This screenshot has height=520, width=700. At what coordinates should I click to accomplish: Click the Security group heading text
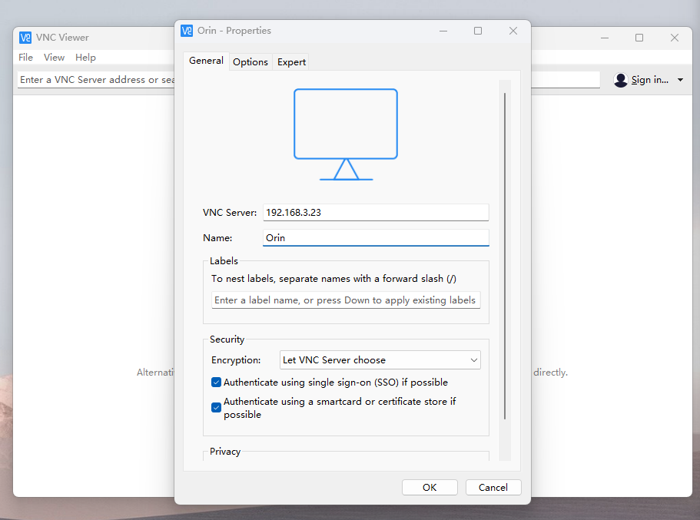tap(227, 339)
